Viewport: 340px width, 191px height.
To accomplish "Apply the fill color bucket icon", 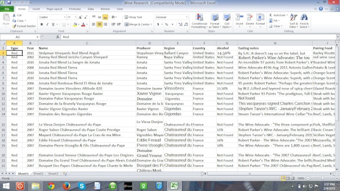I will coord(75,24).
